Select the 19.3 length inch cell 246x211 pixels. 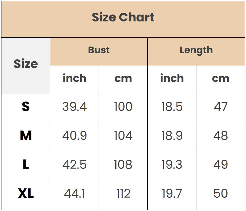point(172,167)
